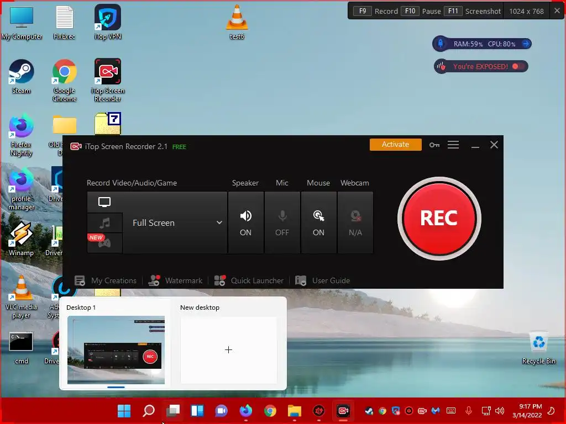The height and width of the screenshot is (424, 566).
Task: Click the F11 Screenshot hotkey in overlay bar
Action: coord(472,11)
